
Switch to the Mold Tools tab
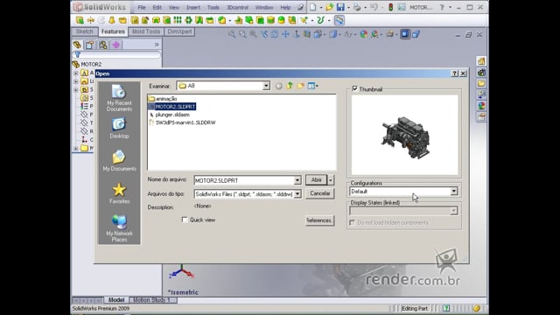(146, 31)
